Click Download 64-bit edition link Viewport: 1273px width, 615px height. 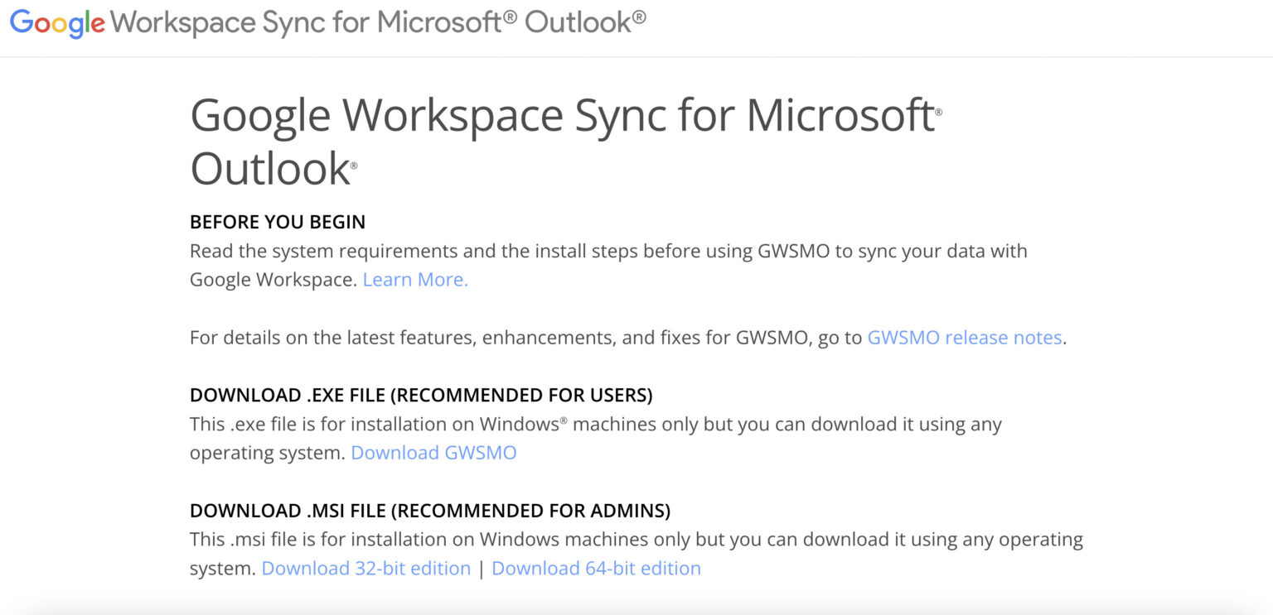pos(597,569)
